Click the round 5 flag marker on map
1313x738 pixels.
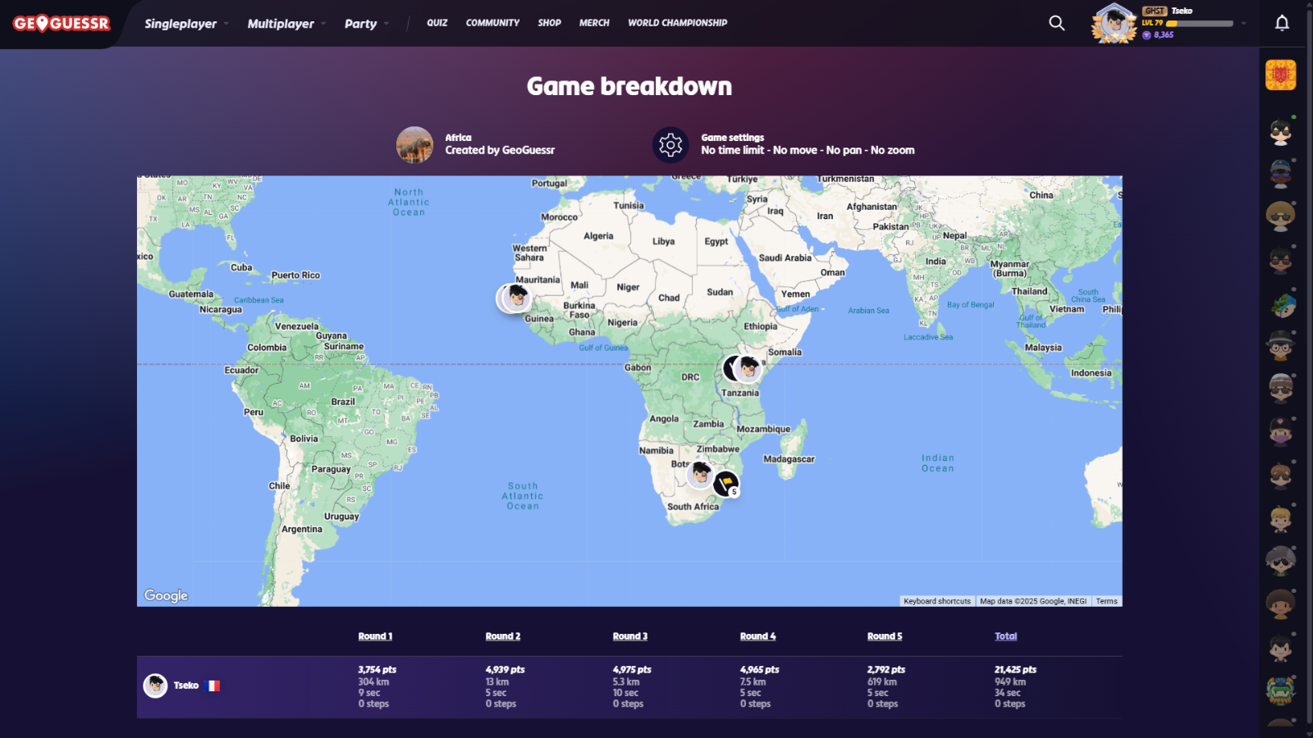725,484
